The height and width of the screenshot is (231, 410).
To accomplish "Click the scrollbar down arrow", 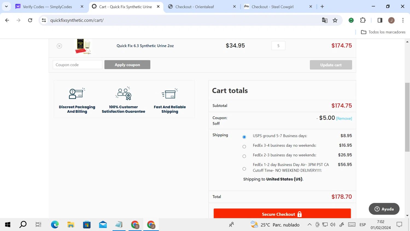I will tap(407, 216).
